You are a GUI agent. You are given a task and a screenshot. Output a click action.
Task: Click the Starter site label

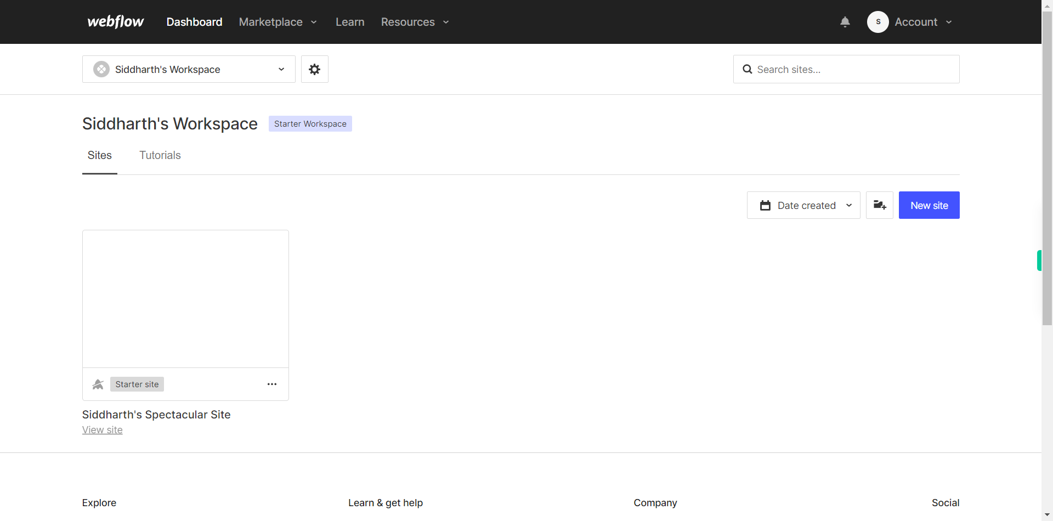pyautogui.click(x=137, y=384)
